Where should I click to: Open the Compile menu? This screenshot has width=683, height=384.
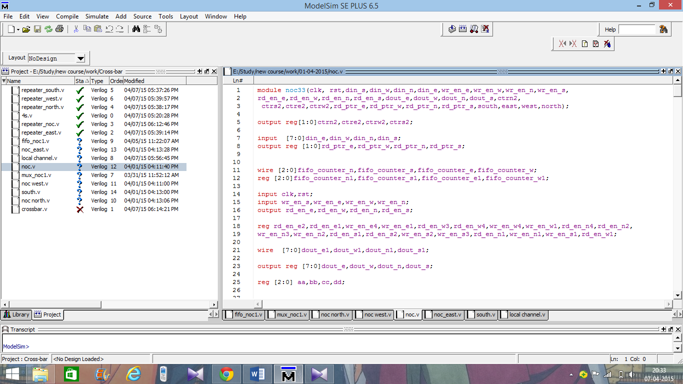point(67,16)
